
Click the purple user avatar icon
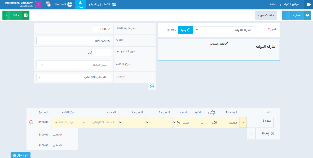[x=38, y=5]
